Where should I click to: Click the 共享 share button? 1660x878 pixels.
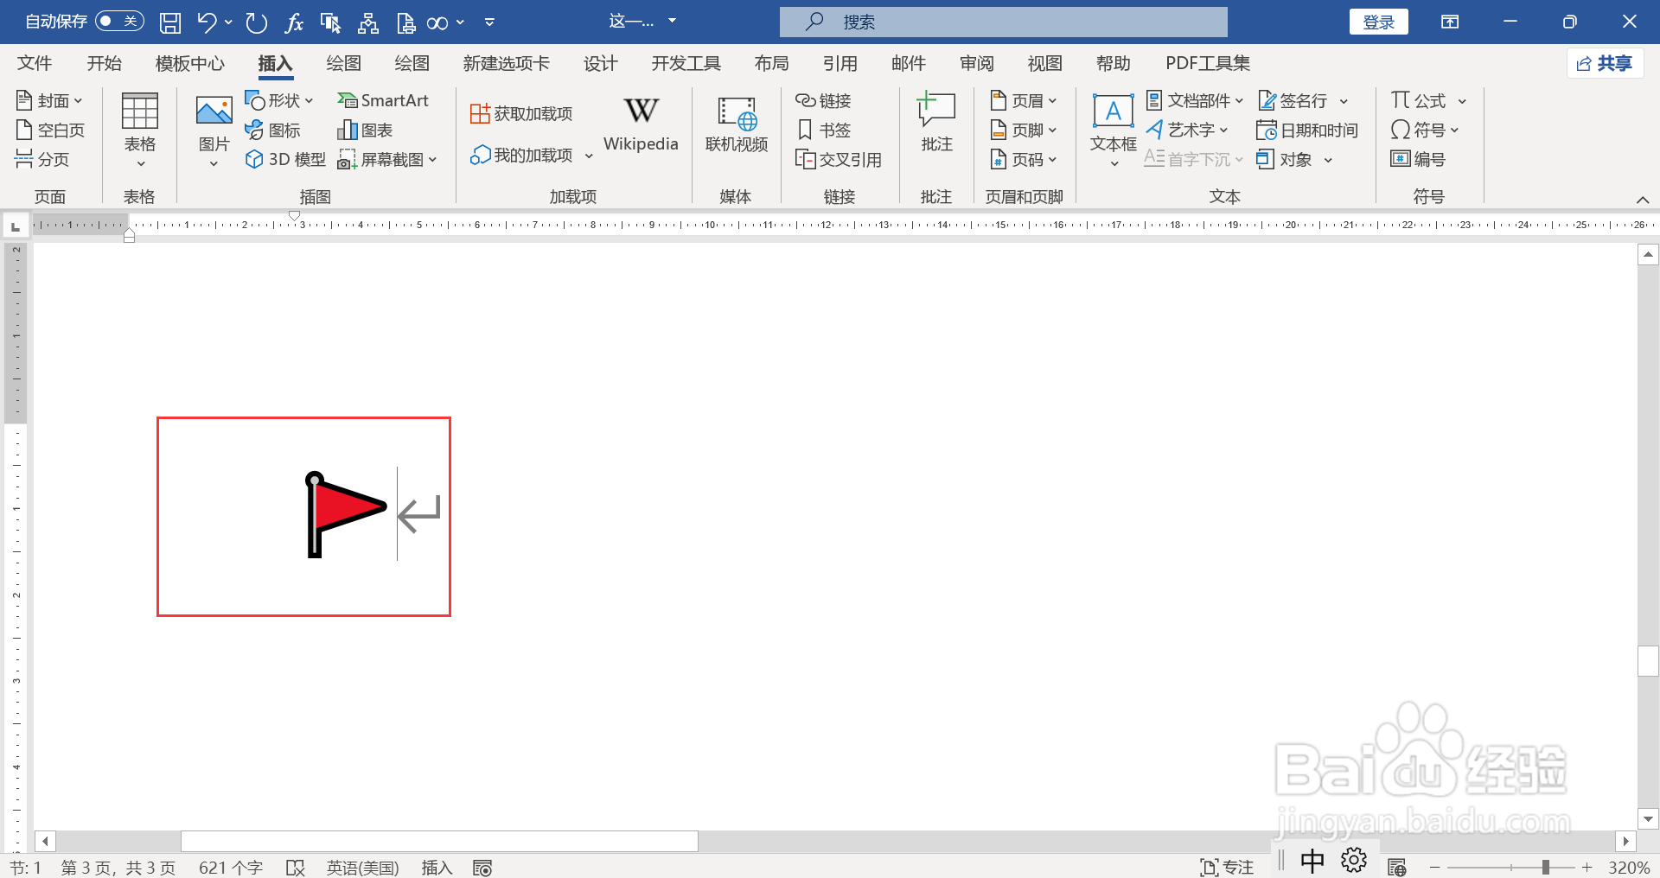(x=1605, y=63)
